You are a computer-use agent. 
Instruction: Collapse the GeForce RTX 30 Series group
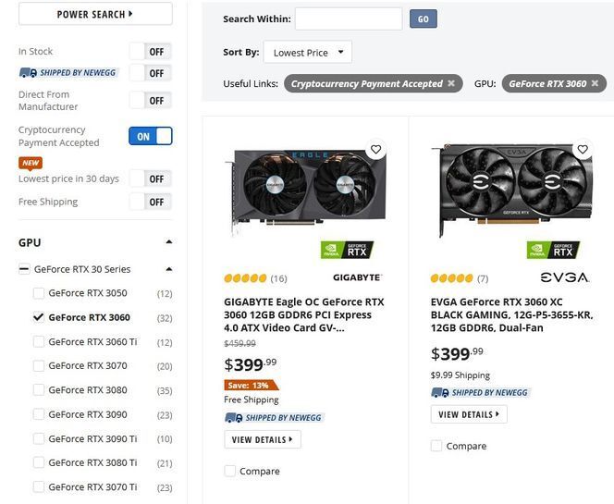click(169, 269)
